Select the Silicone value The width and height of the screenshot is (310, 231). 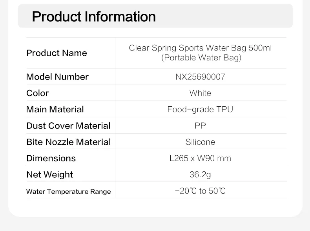[200, 142]
